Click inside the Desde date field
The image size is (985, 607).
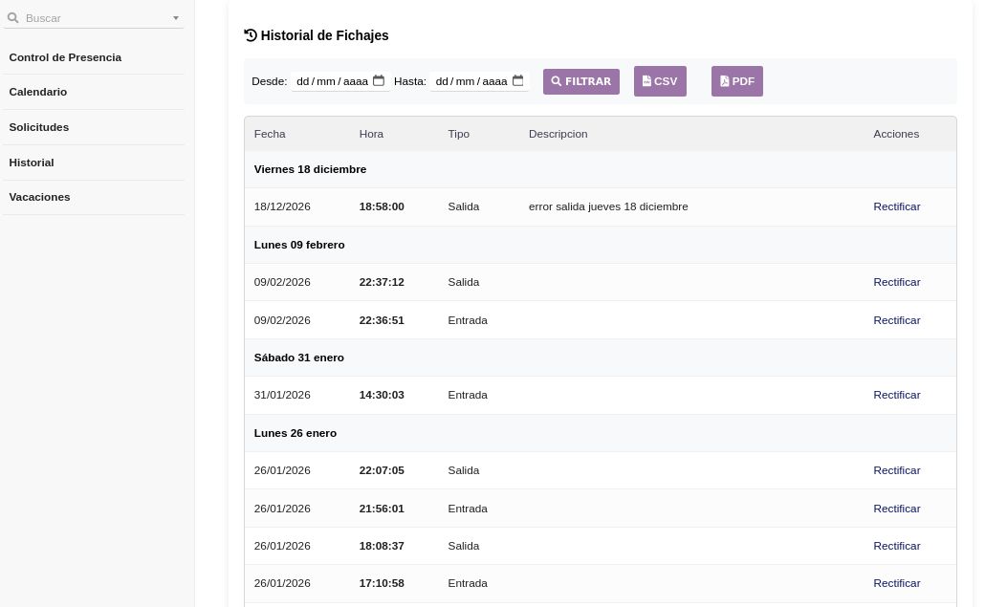(x=330, y=81)
